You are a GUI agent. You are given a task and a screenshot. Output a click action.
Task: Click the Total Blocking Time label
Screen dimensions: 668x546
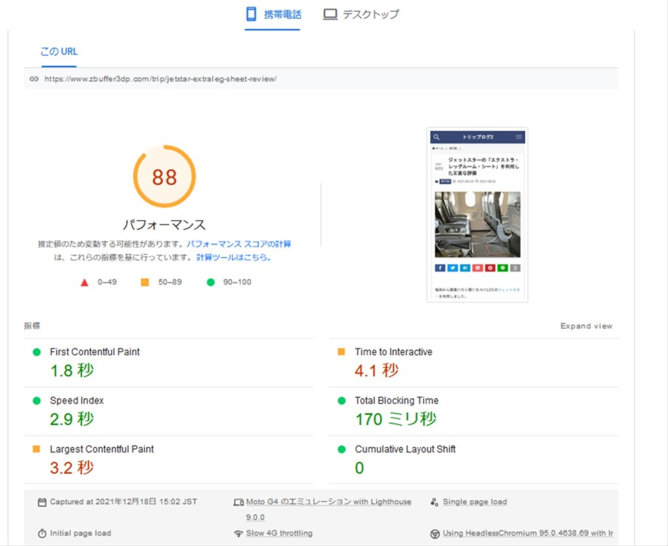point(397,401)
